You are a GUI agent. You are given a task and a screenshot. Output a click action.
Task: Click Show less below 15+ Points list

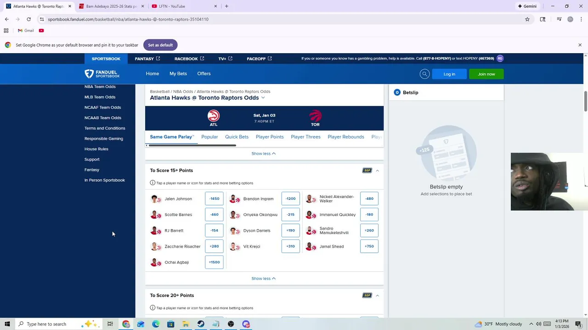(x=264, y=278)
